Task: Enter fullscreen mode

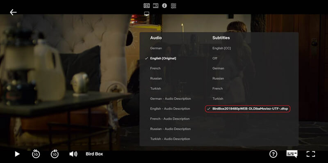Action: [311, 154]
